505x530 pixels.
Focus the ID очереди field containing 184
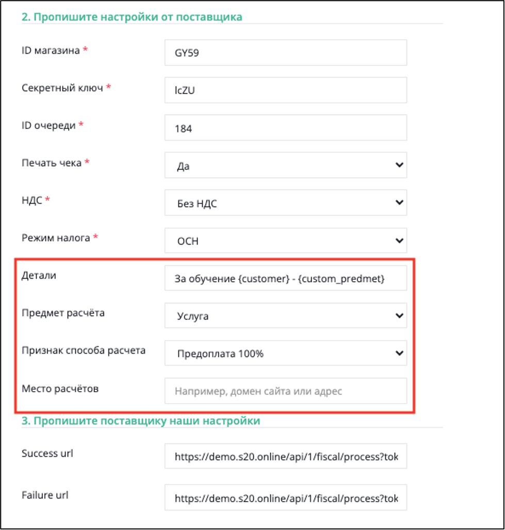pyautogui.click(x=286, y=128)
